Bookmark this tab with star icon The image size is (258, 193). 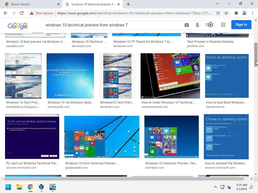pyautogui.click(x=226, y=13)
